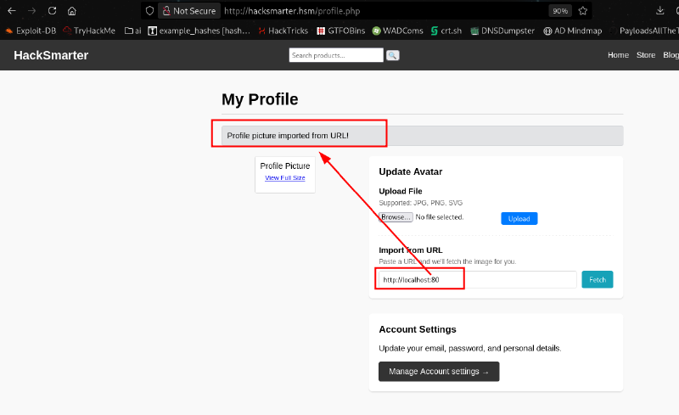
Task: Open the GTFOBins bookmark
Action: (341, 31)
